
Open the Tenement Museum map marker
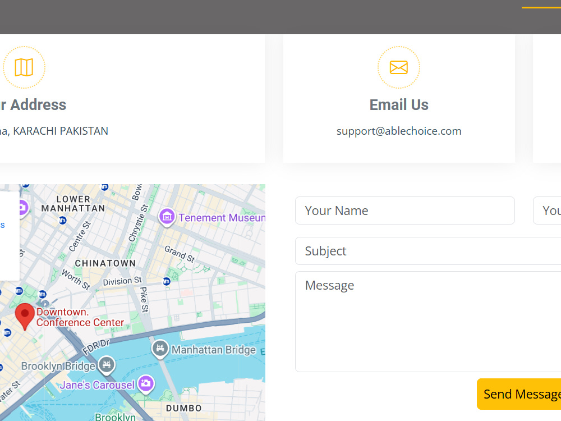pyautogui.click(x=167, y=217)
